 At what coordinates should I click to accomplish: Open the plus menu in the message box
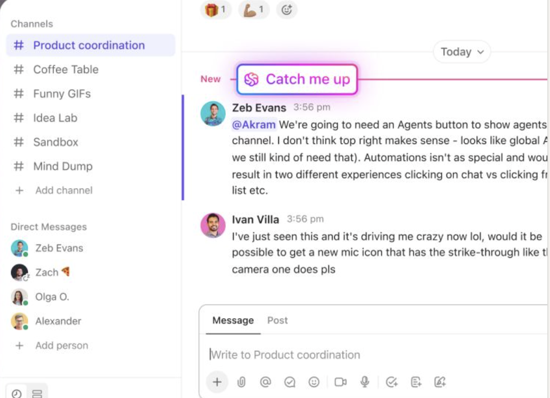(x=217, y=382)
